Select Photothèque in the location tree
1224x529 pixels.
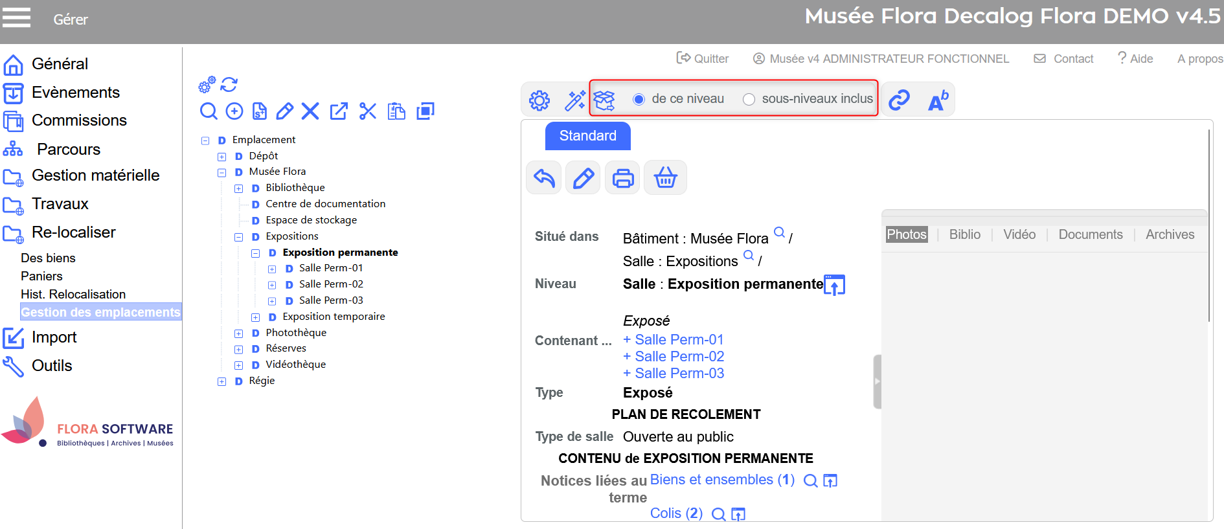[296, 332]
